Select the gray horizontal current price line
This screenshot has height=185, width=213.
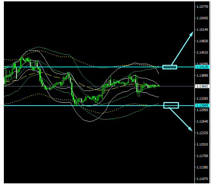[99, 86]
